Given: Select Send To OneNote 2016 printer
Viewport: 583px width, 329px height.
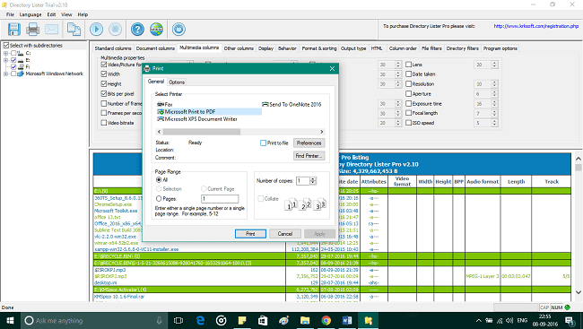Looking at the screenshot, I should [291, 105].
